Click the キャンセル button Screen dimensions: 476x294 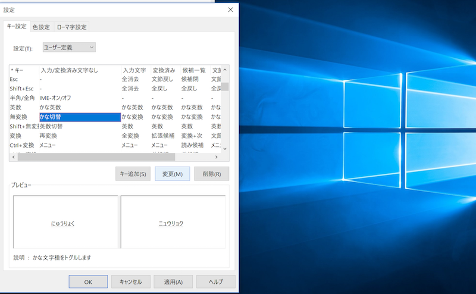[130, 282]
